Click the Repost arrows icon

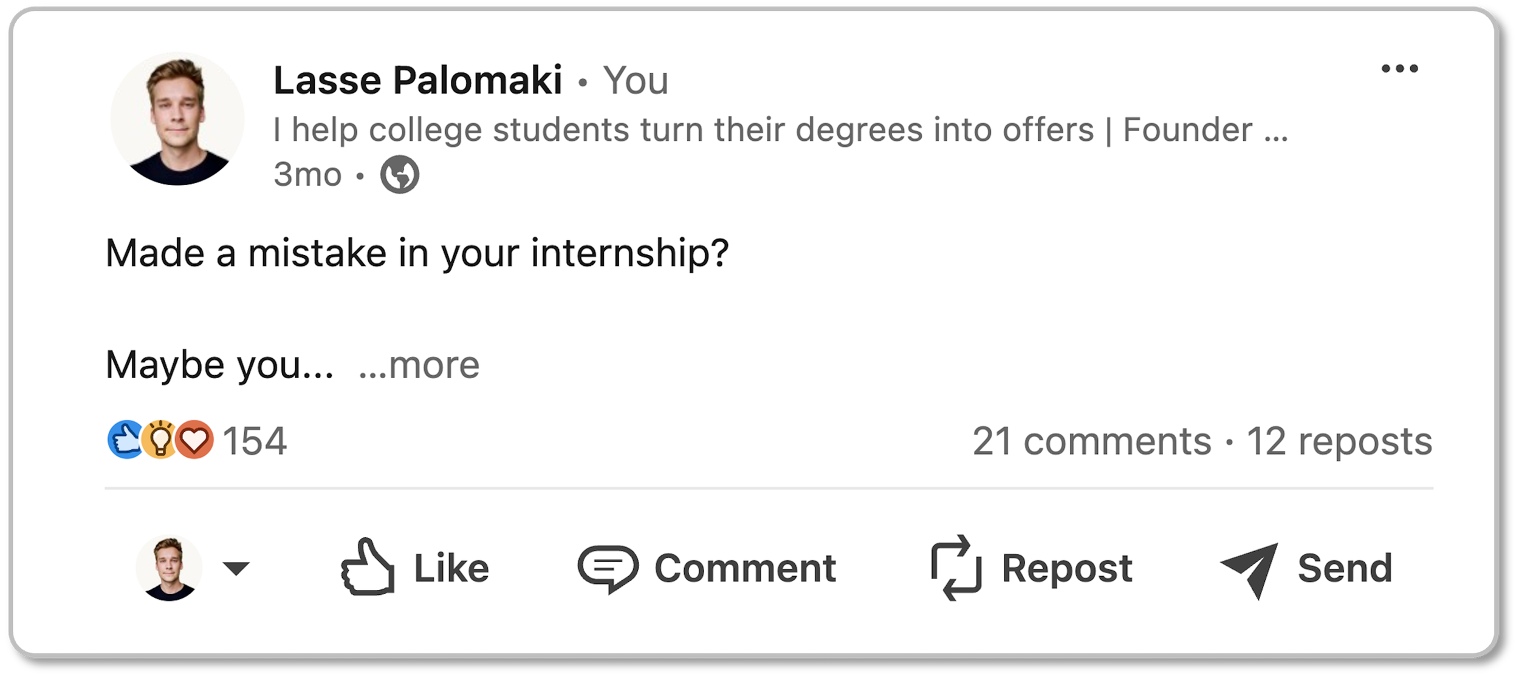956,568
